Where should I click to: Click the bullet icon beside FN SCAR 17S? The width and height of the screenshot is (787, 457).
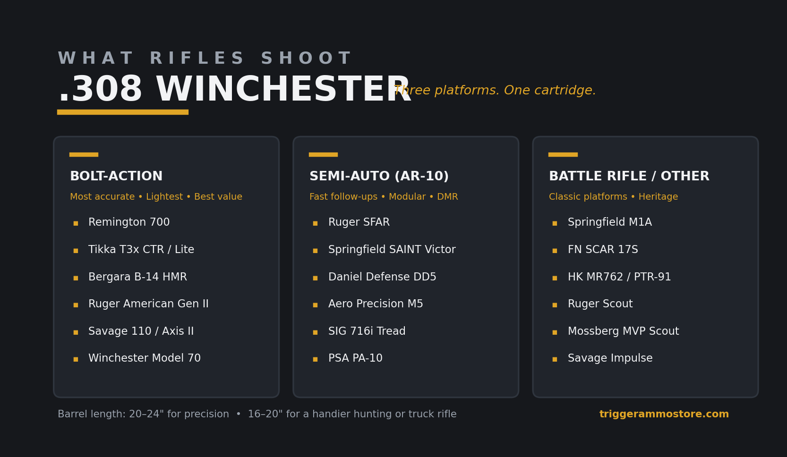[x=555, y=251]
